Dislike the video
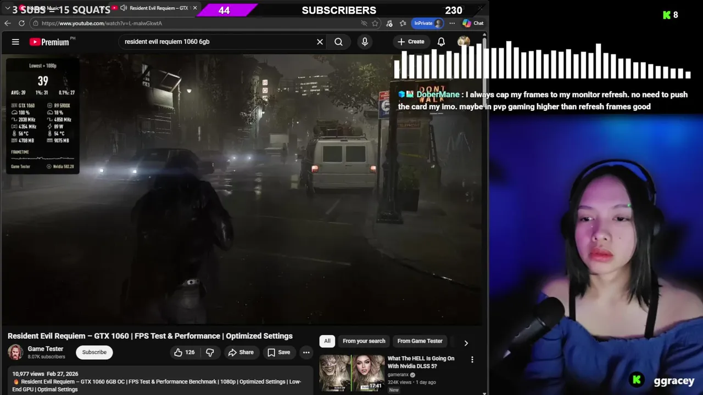 click(x=210, y=352)
